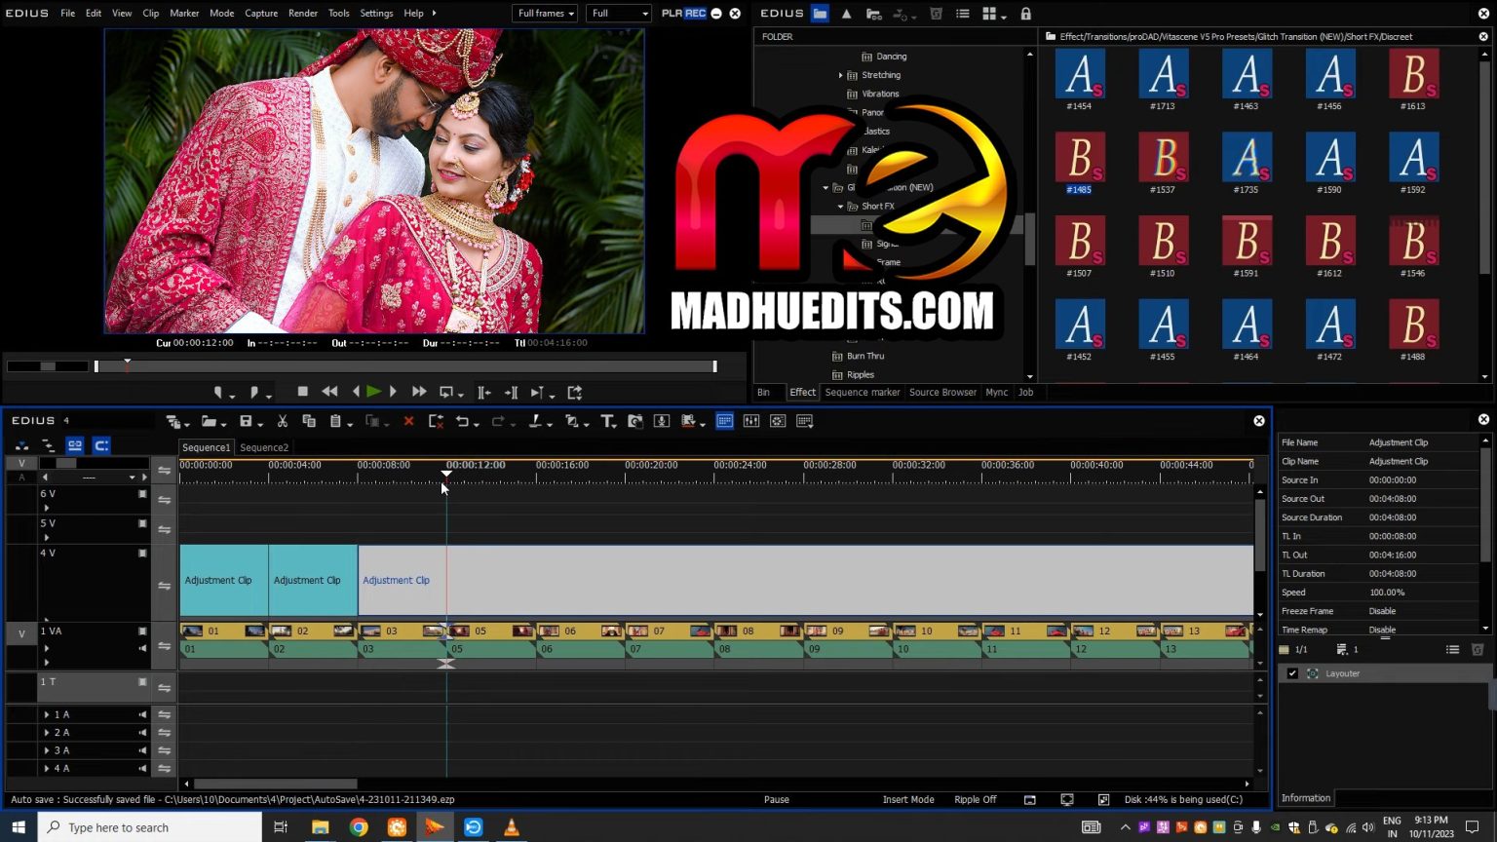1497x842 pixels.
Task: Open the Paste icon on timeline toolbar
Action: [335, 421]
